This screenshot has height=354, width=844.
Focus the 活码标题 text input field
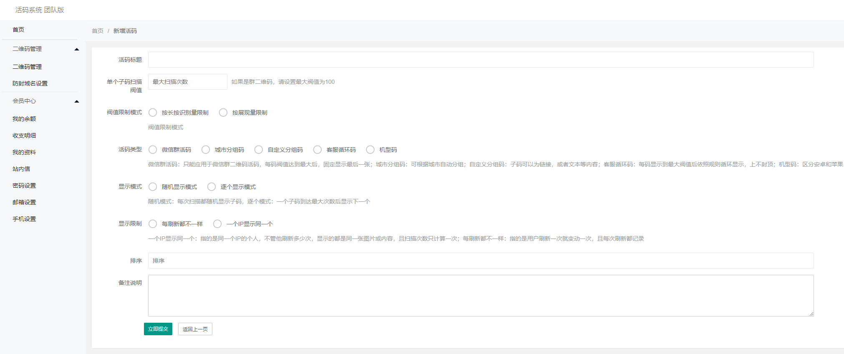481,60
